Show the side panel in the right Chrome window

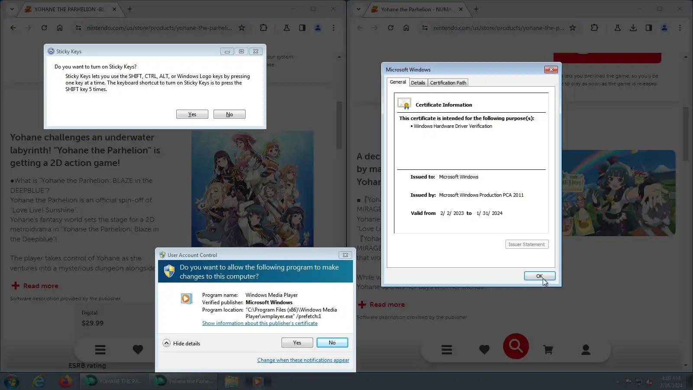click(649, 28)
